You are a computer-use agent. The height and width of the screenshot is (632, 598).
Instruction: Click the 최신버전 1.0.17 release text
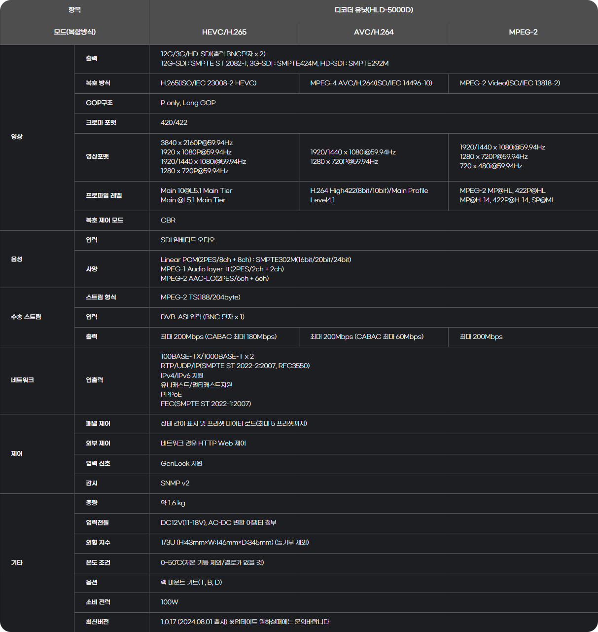(245, 622)
